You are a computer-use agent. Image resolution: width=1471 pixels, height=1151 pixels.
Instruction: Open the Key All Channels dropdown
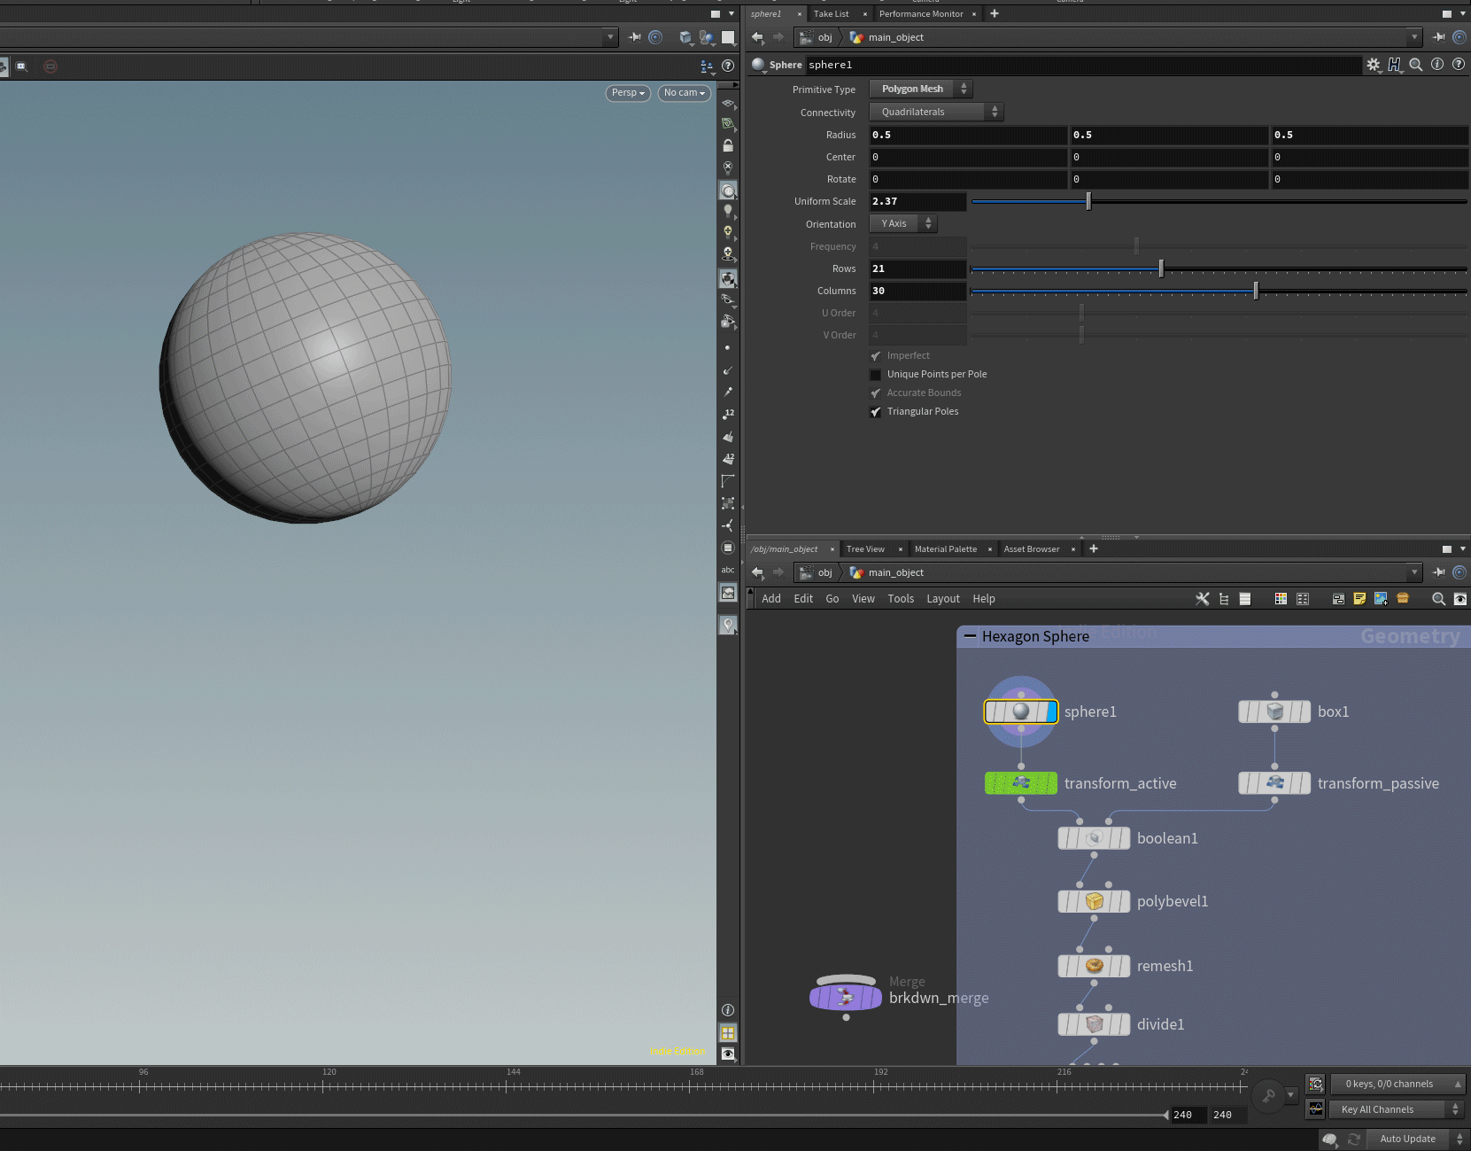1397,1109
